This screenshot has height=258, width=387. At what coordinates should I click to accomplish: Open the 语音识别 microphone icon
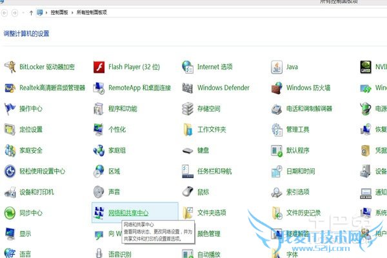point(99,253)
